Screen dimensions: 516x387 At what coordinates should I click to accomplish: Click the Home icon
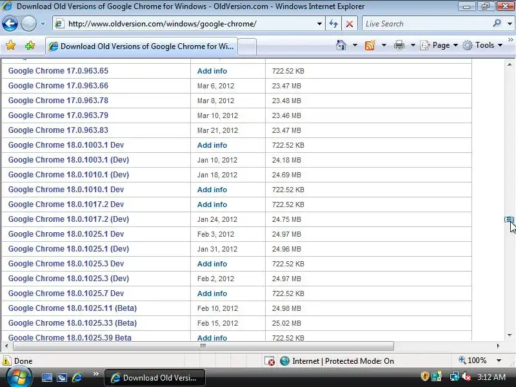click(x=341, y=45)
